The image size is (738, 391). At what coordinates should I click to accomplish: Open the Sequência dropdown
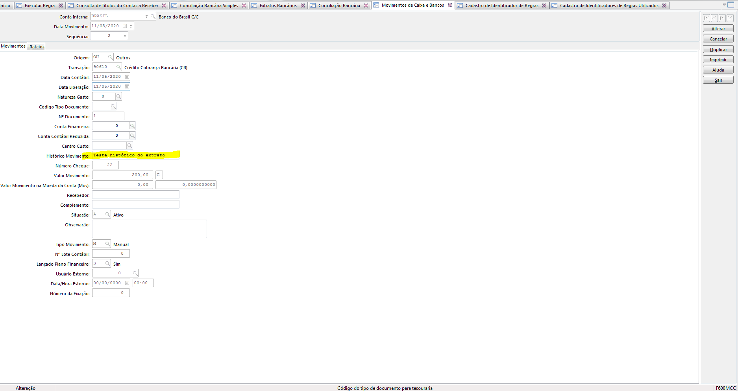tap(125, 36)
